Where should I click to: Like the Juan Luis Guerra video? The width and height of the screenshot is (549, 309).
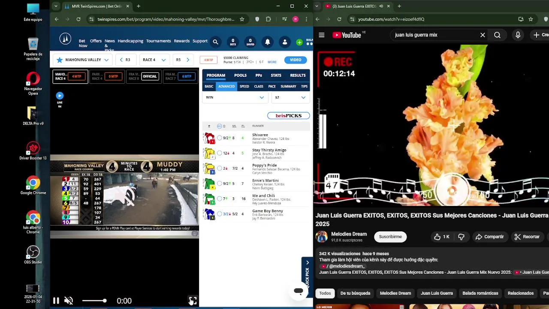coord(441,236)
